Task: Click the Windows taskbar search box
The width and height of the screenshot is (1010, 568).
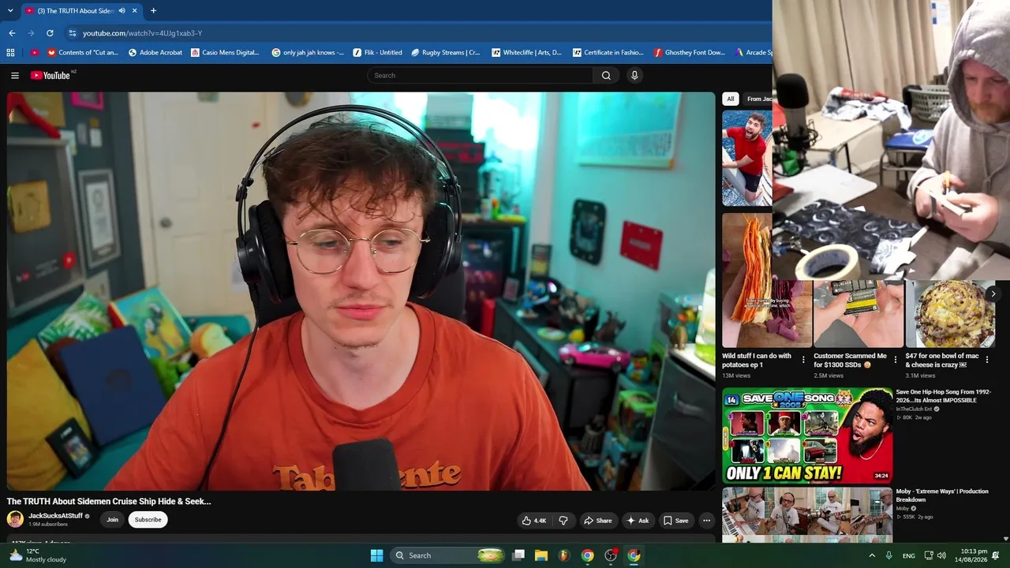Action: (447, 555)
